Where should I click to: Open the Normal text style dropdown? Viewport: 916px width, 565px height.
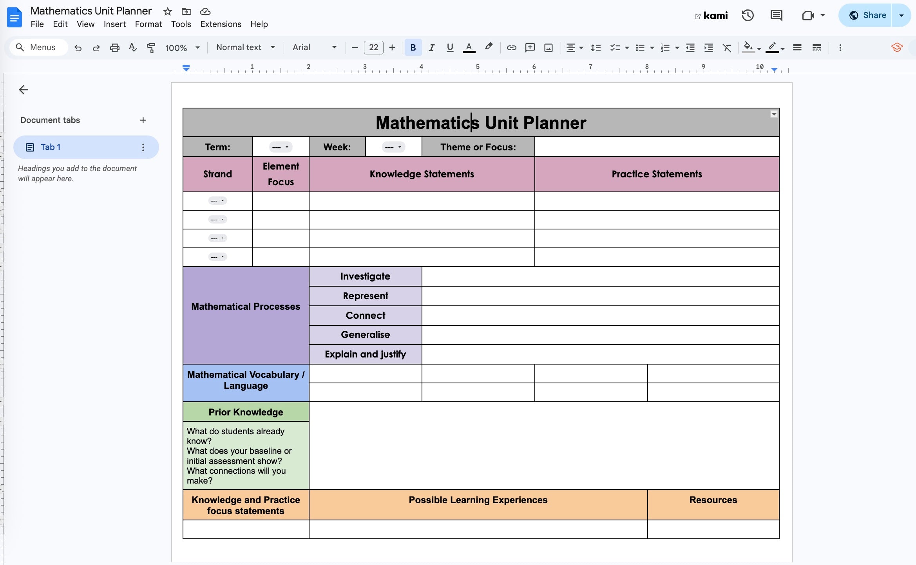point(246,48)
